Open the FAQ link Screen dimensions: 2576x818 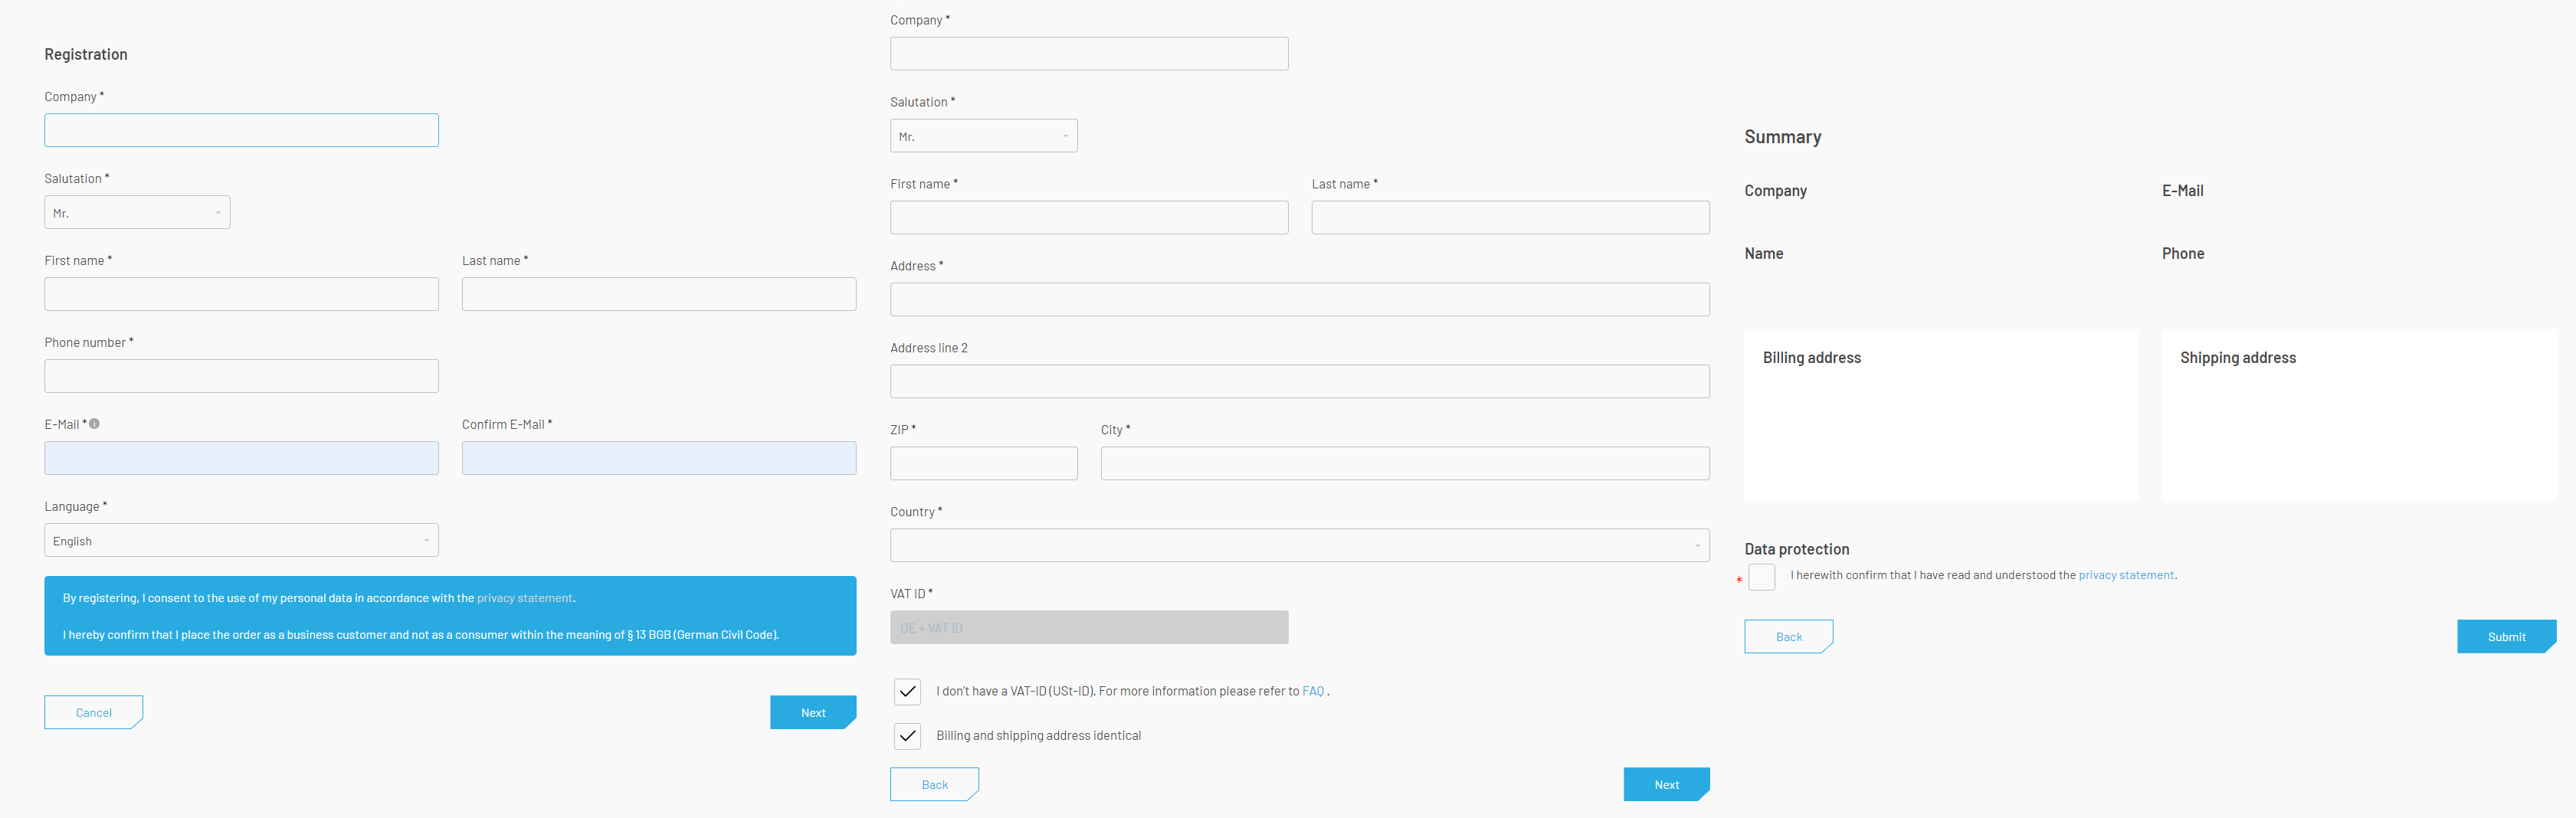click(1312, 691)
